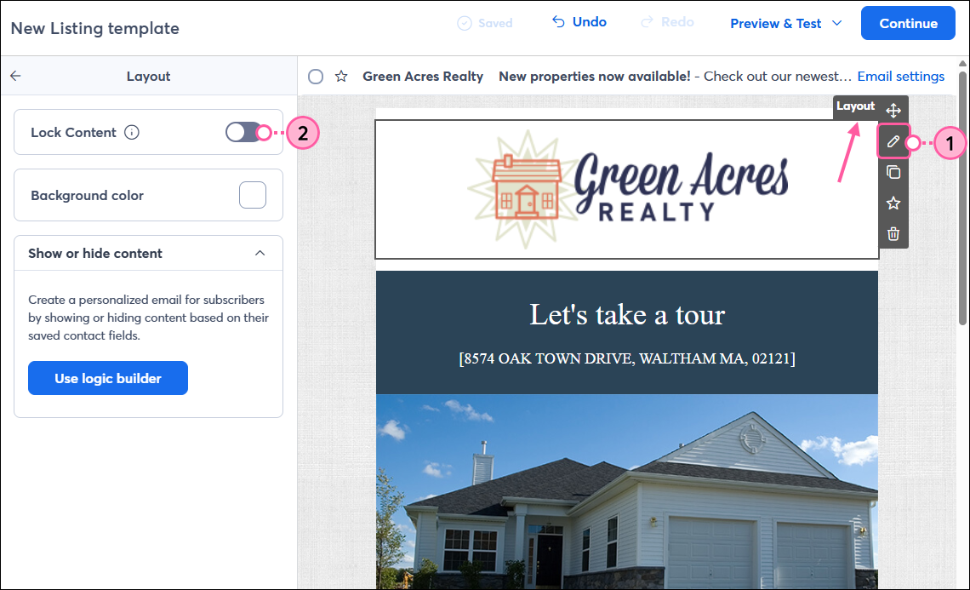Viewport: 970px width, 590px height.
Task: Click the New properties now available subject
Action: point(595,76)
